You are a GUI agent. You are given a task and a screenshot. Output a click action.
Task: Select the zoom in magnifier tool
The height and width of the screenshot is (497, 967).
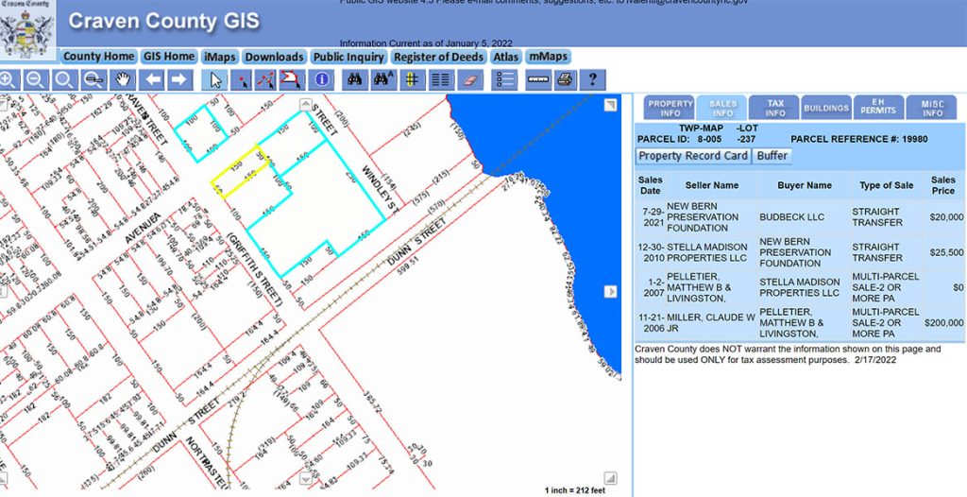click(x=8, y=79)
